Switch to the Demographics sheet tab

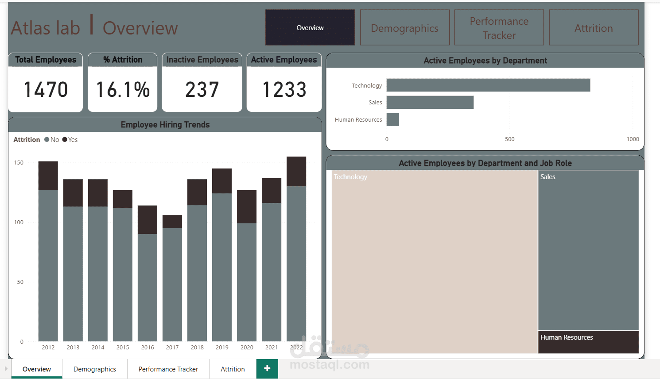click(94, 369)
